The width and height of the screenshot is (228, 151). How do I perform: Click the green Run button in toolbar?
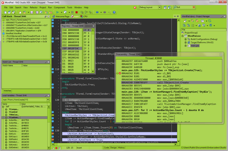pos(57,12)
